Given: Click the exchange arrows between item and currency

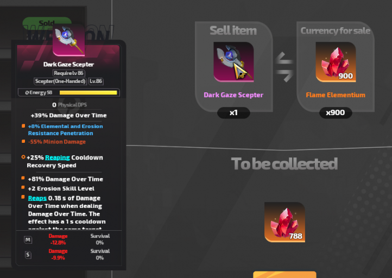Looking at the screenshot, I should tap(284, 67).
